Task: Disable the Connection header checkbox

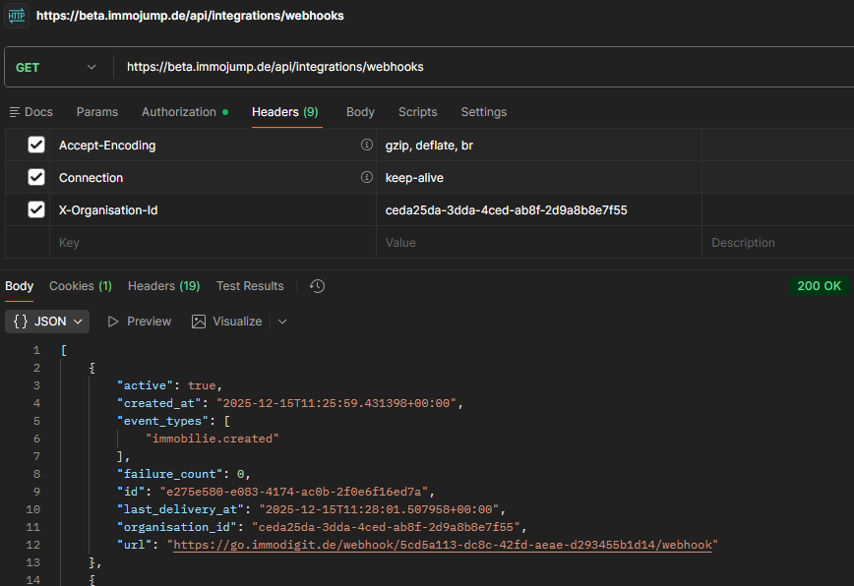Action: click(x=36, y=177)
